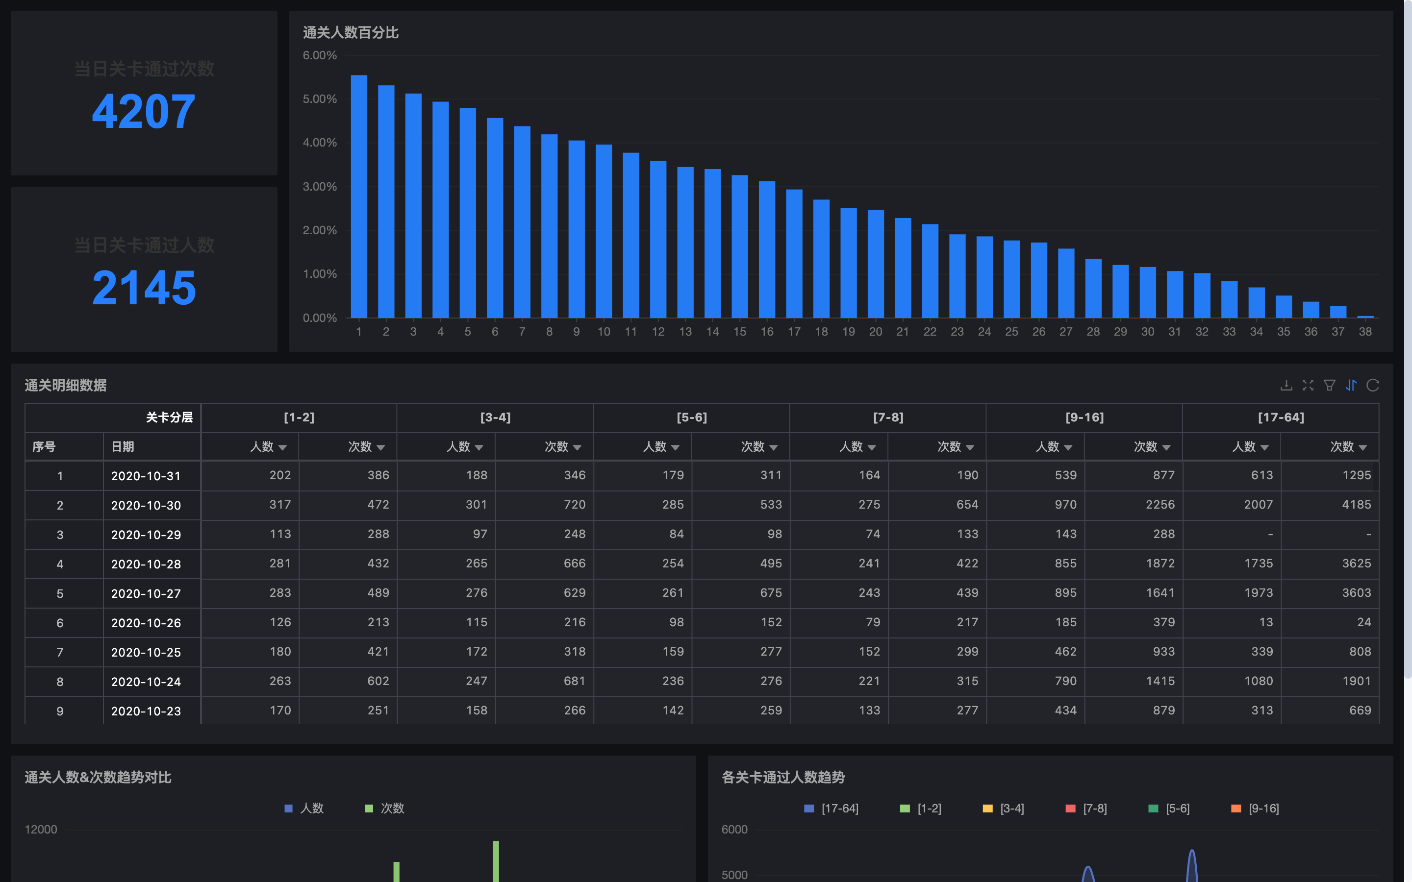Open the filter funnel icon above table

1329,385
